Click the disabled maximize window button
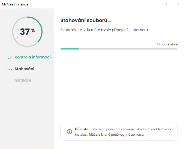Viewport: 184px width, 149px height. point(165,4)
